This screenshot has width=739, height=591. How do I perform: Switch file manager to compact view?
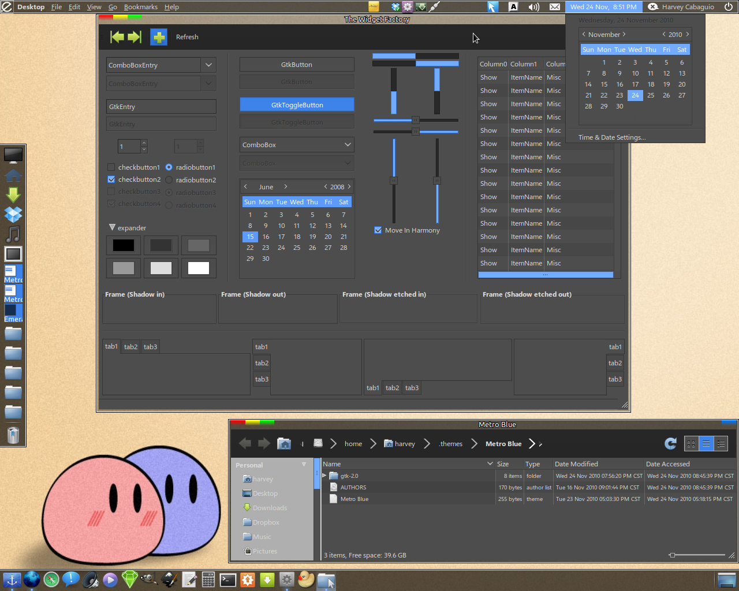(721, 443)
